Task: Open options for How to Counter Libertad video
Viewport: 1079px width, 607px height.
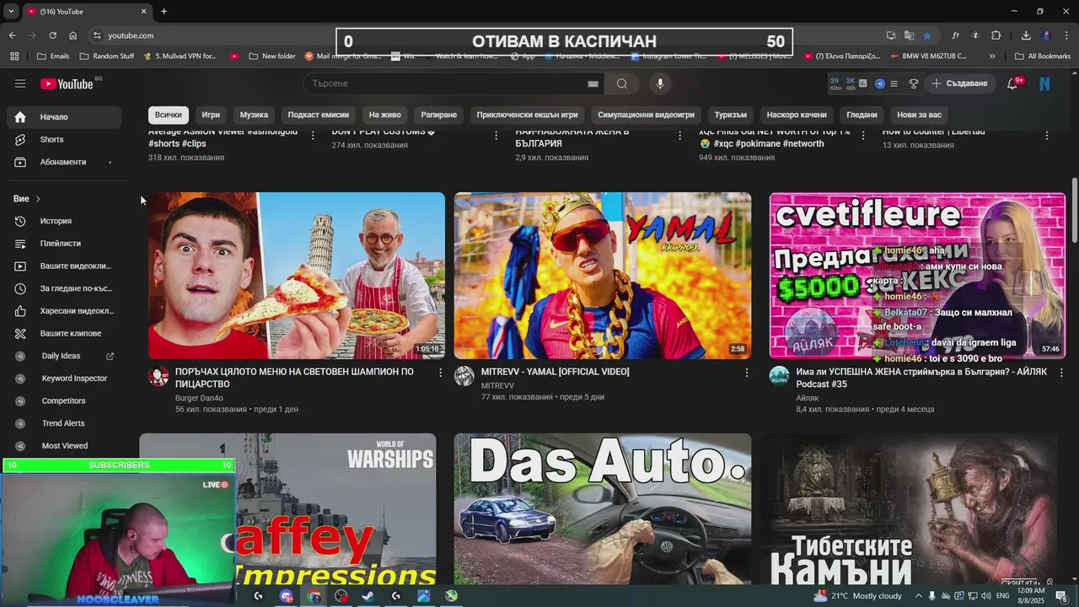Action: pyautogui.click(x=1047, y=135)
